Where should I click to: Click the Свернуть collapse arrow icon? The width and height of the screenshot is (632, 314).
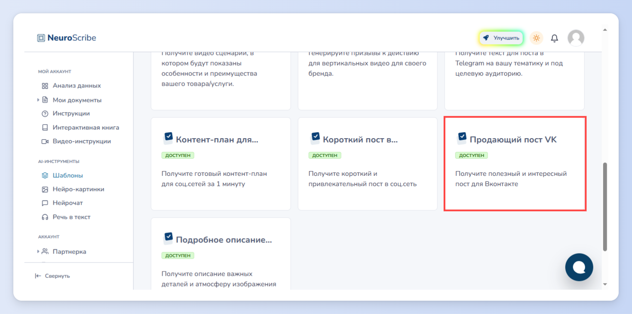[38, 276]
